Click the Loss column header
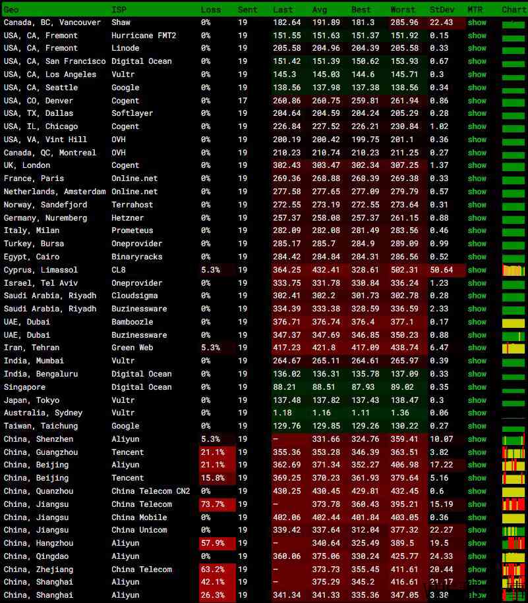The width and height of the screenshot is (528, 603). tap(211, 10)
